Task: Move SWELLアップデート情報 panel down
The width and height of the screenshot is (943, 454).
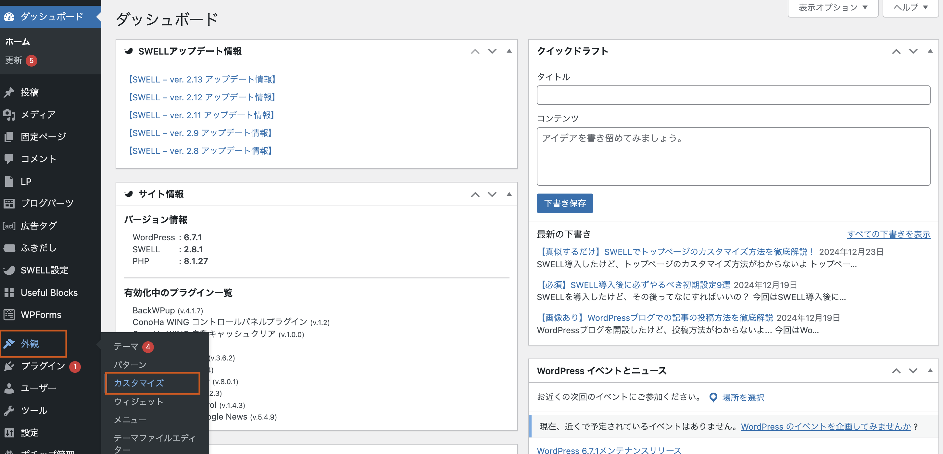Action: [x=492, y=51]
